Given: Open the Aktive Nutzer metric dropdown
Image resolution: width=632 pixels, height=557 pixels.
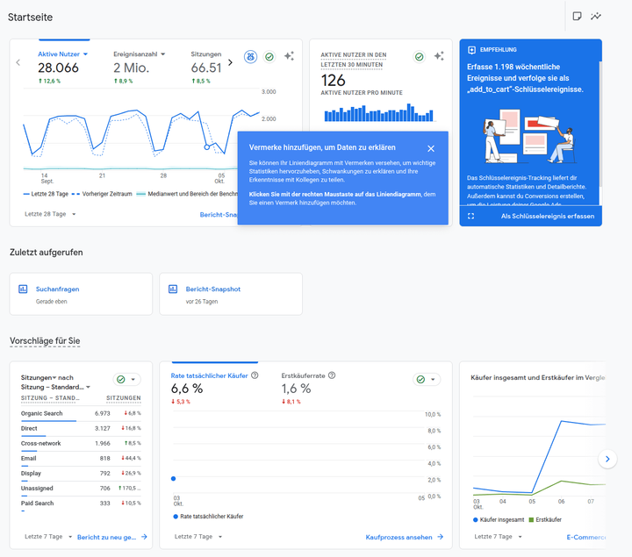Looking at the screenshot, I should click(x=85, y=54).
